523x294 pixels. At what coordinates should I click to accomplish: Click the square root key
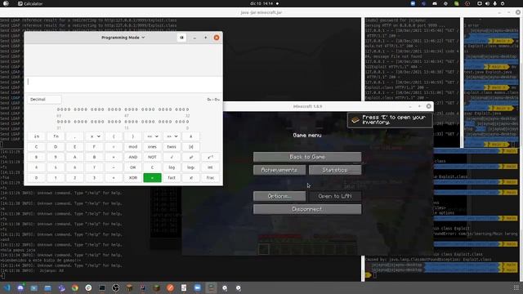point(172,157)
